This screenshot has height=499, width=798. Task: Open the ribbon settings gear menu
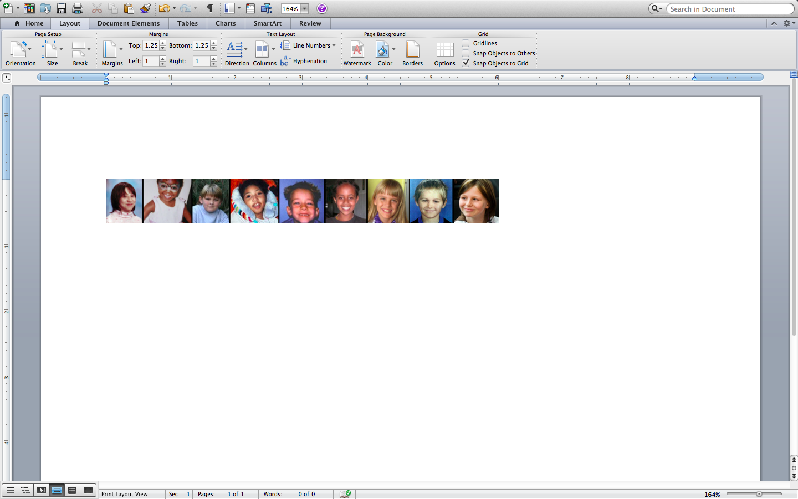tap(789, 23)
